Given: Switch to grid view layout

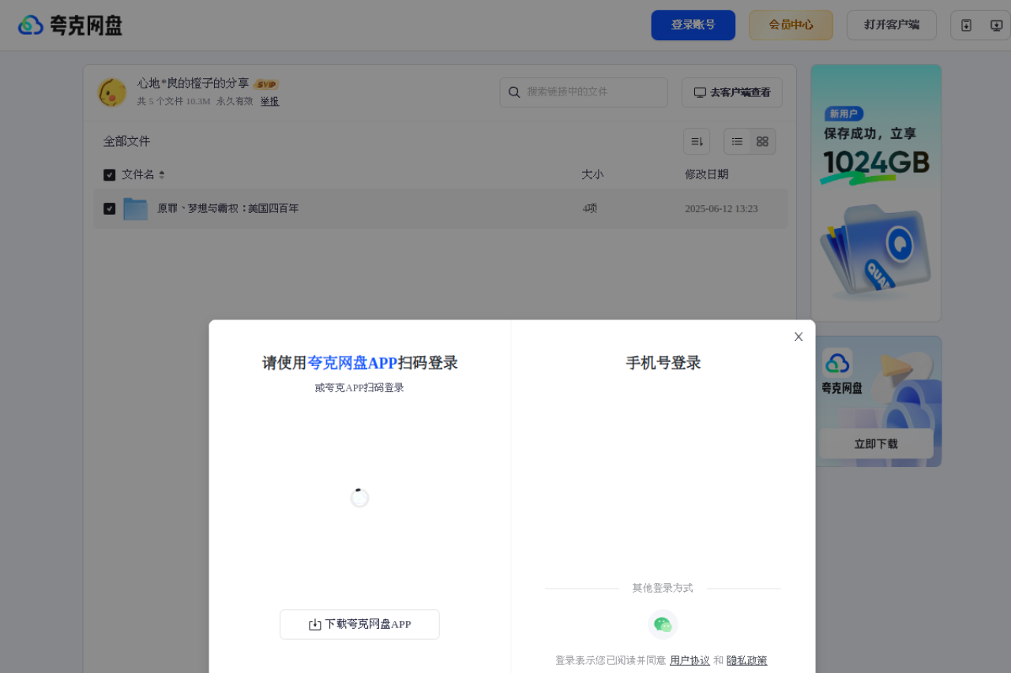Looking at the screenshot, I should (761, 141).
